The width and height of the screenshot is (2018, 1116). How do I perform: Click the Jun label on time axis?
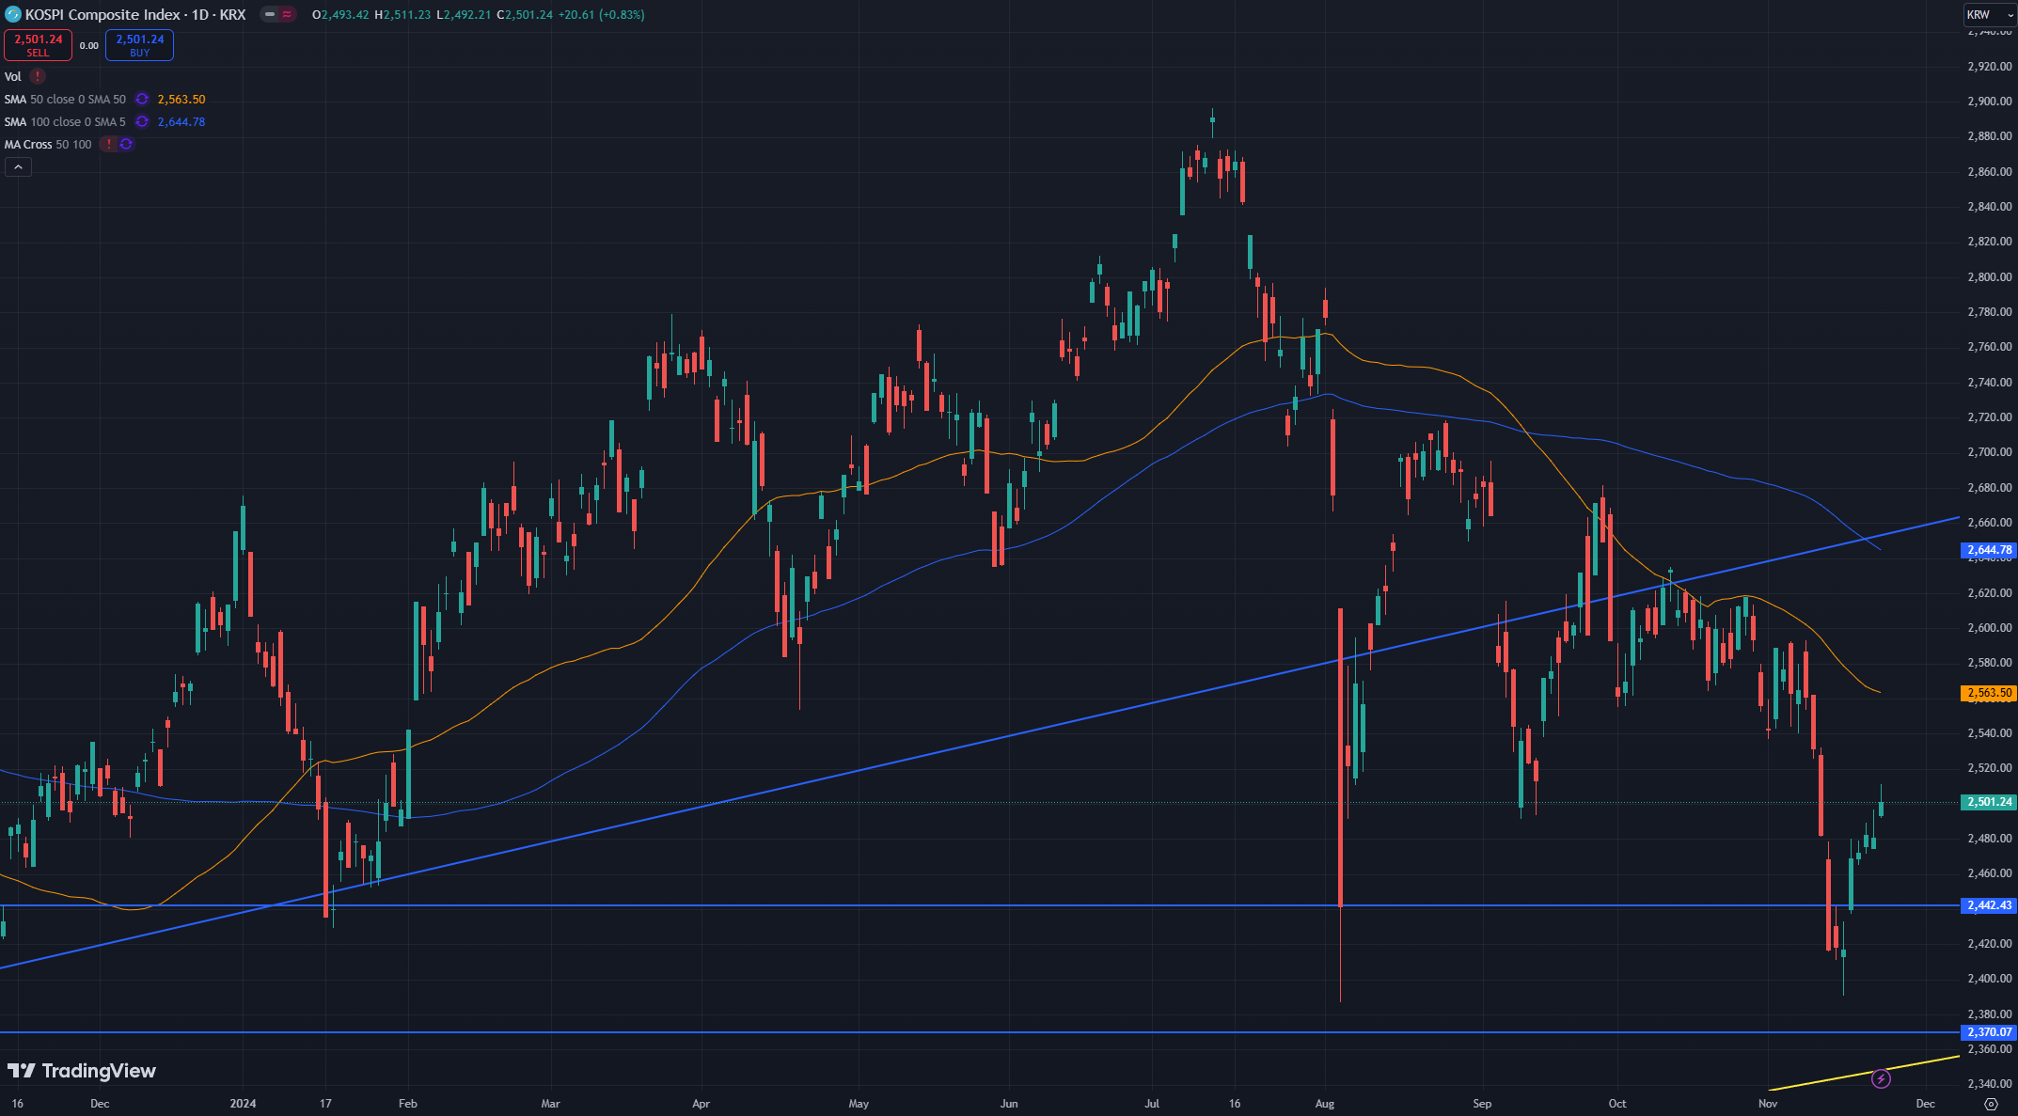coord(1009,1104)
